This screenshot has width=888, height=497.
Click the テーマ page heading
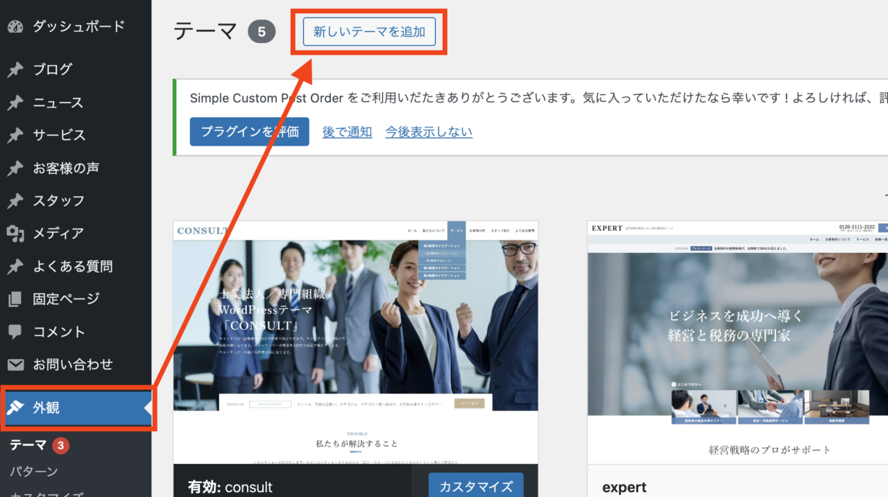(x=206, y=31)
